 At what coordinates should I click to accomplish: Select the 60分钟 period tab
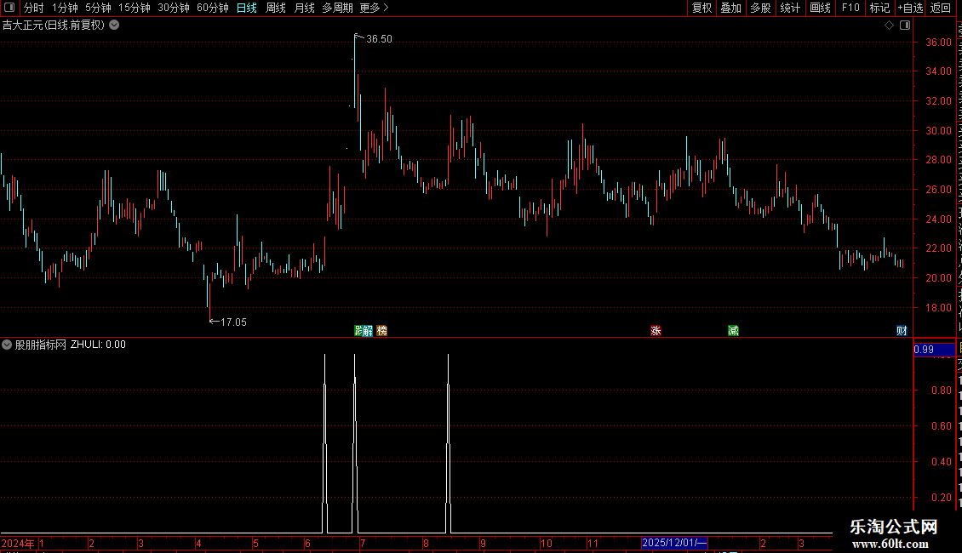click(213, 8)
